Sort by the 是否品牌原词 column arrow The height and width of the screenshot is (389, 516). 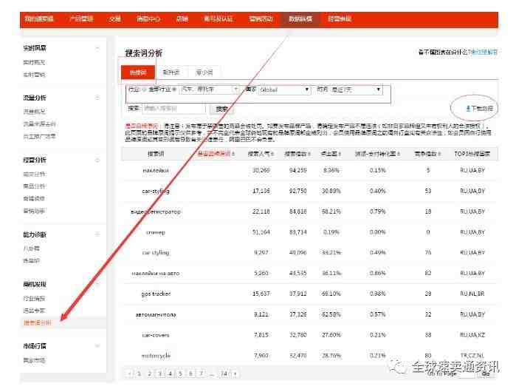(233, 154)
